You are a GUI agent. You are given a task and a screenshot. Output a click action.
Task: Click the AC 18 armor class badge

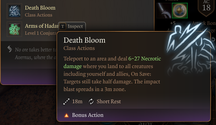pyautogui.click(x=206, y=6)
